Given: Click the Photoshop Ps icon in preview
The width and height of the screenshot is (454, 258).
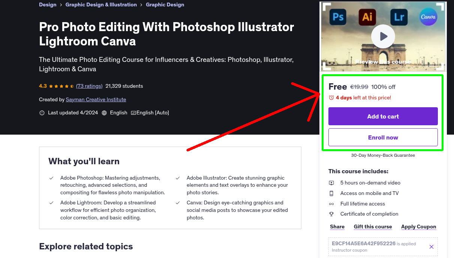Looking at the screenshot, I should point(338,17).
